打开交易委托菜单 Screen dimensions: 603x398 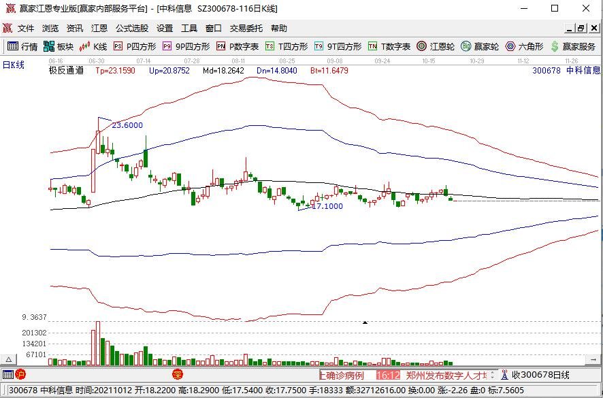click(245, 28)
